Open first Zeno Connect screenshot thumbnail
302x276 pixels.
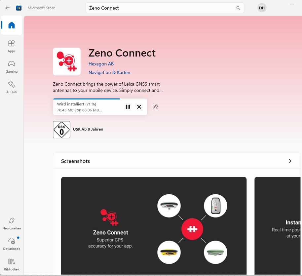point(154,225)
